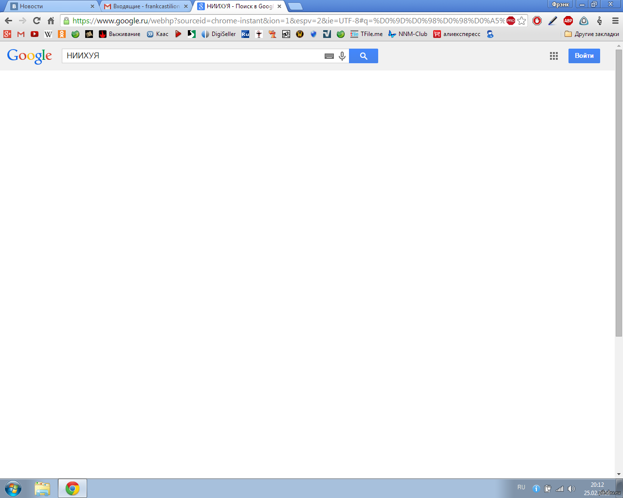This screenshot has width=623, height=498.
Task: Open the WoW gold W bookmark
Action: 300,34
